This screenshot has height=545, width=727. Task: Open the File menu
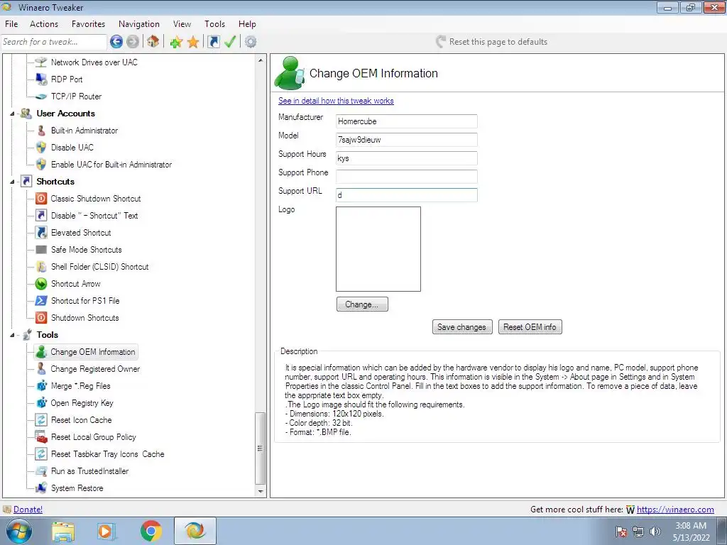coord(11,24)
